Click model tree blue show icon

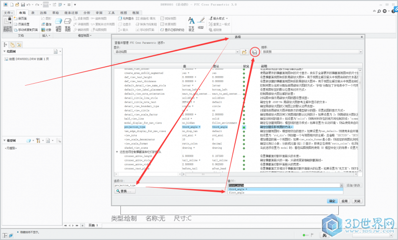click(x=29, y=140)
